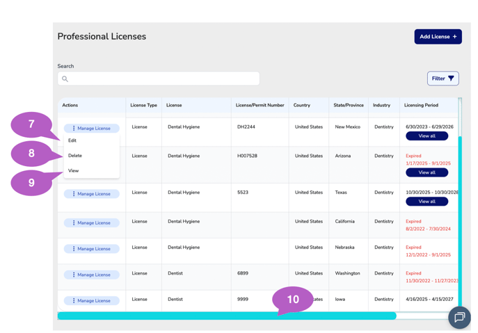Click Manage License for the Iowa row
This screenshot has width=478, height=333.
tap(92, 300)
